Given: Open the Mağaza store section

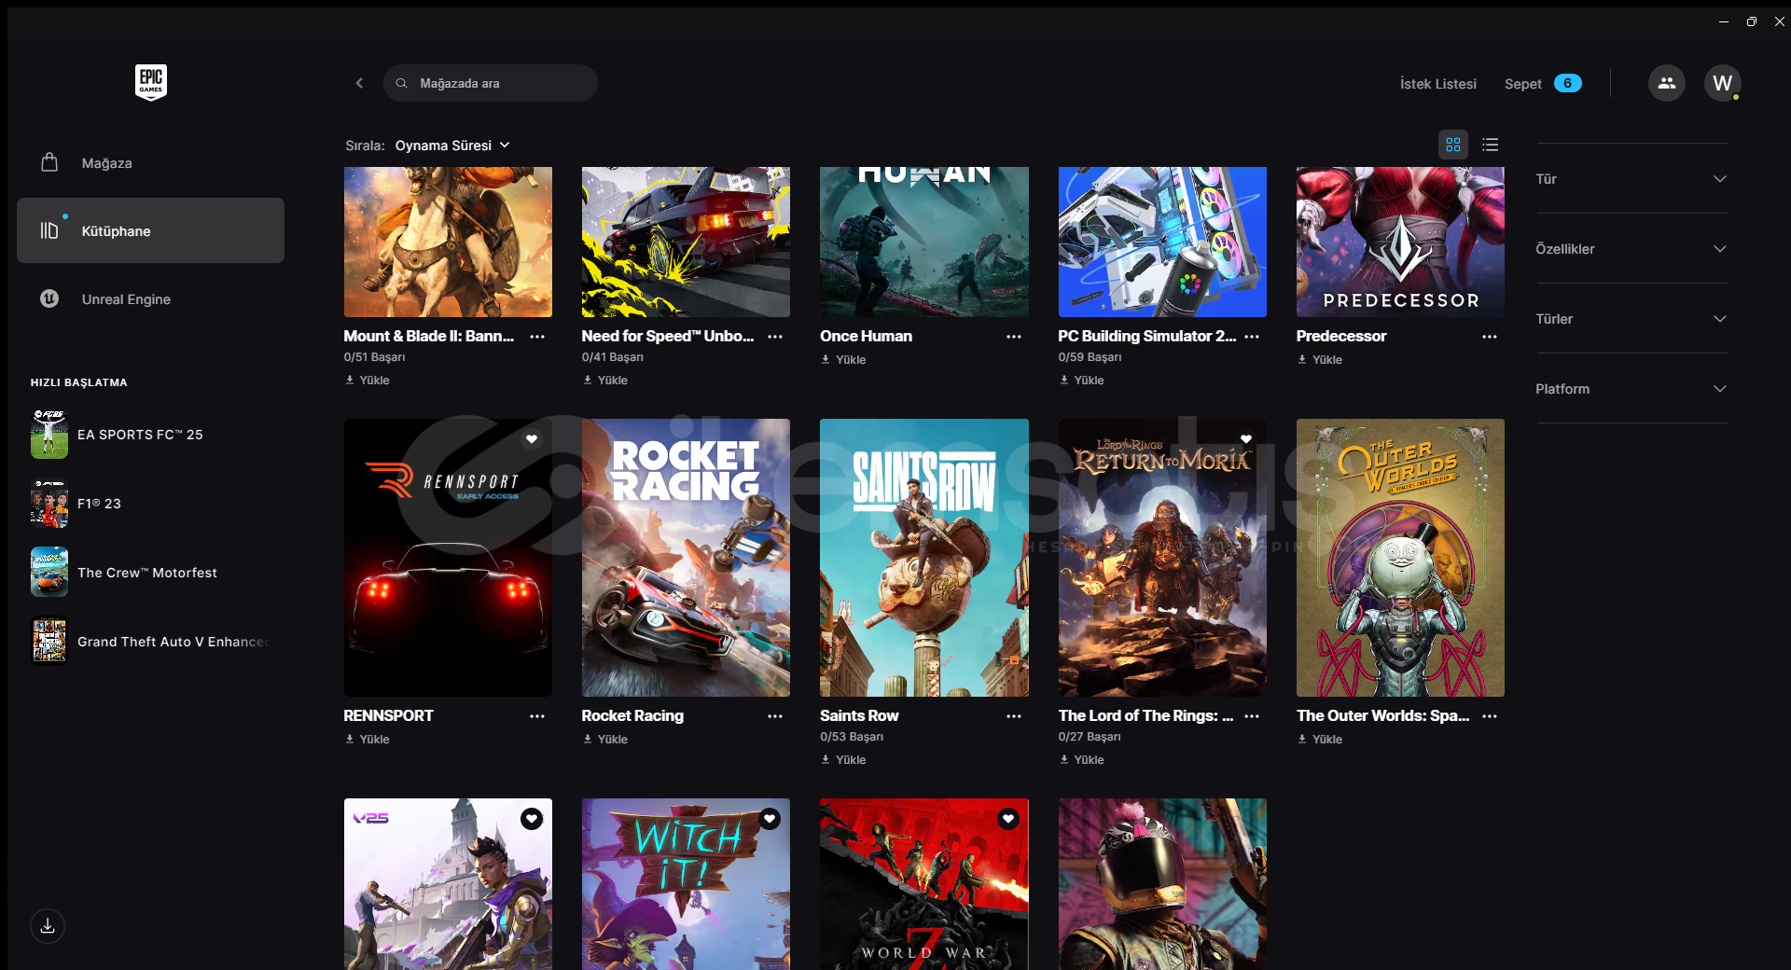Looking at the screenshot, I should pyautogui.click(x=150, y=163).
